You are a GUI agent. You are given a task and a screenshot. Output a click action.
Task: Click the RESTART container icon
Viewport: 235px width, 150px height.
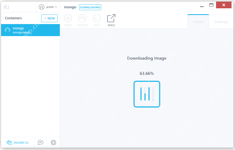(x=83, y=18)
